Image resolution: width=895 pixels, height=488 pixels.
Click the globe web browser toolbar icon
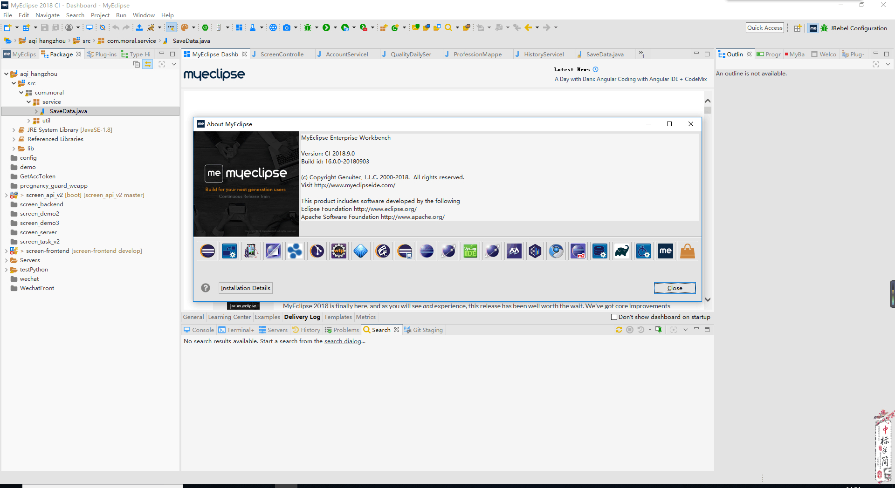273,27
